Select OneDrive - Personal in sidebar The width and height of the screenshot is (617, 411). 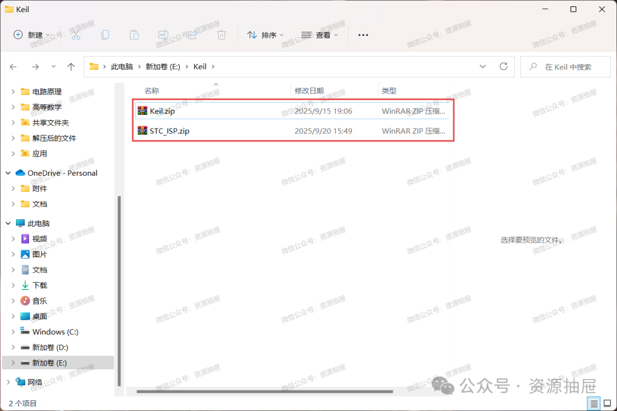[x=62, y=173]
